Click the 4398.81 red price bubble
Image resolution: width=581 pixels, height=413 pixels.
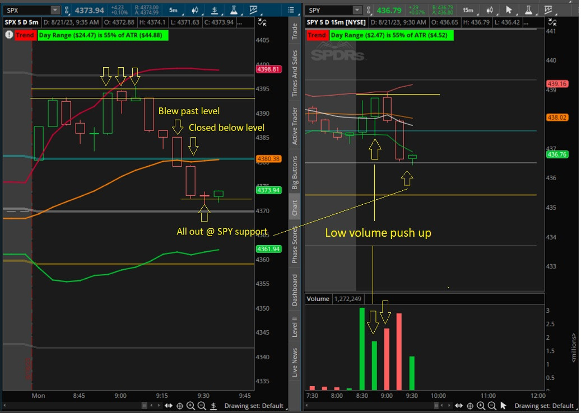(268, 69)
